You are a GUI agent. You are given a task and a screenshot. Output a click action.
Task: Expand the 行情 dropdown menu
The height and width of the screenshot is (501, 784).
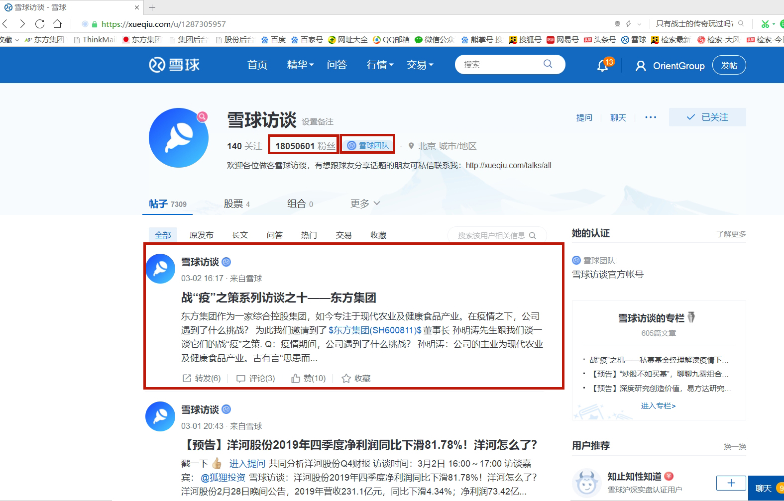(380, 65)
